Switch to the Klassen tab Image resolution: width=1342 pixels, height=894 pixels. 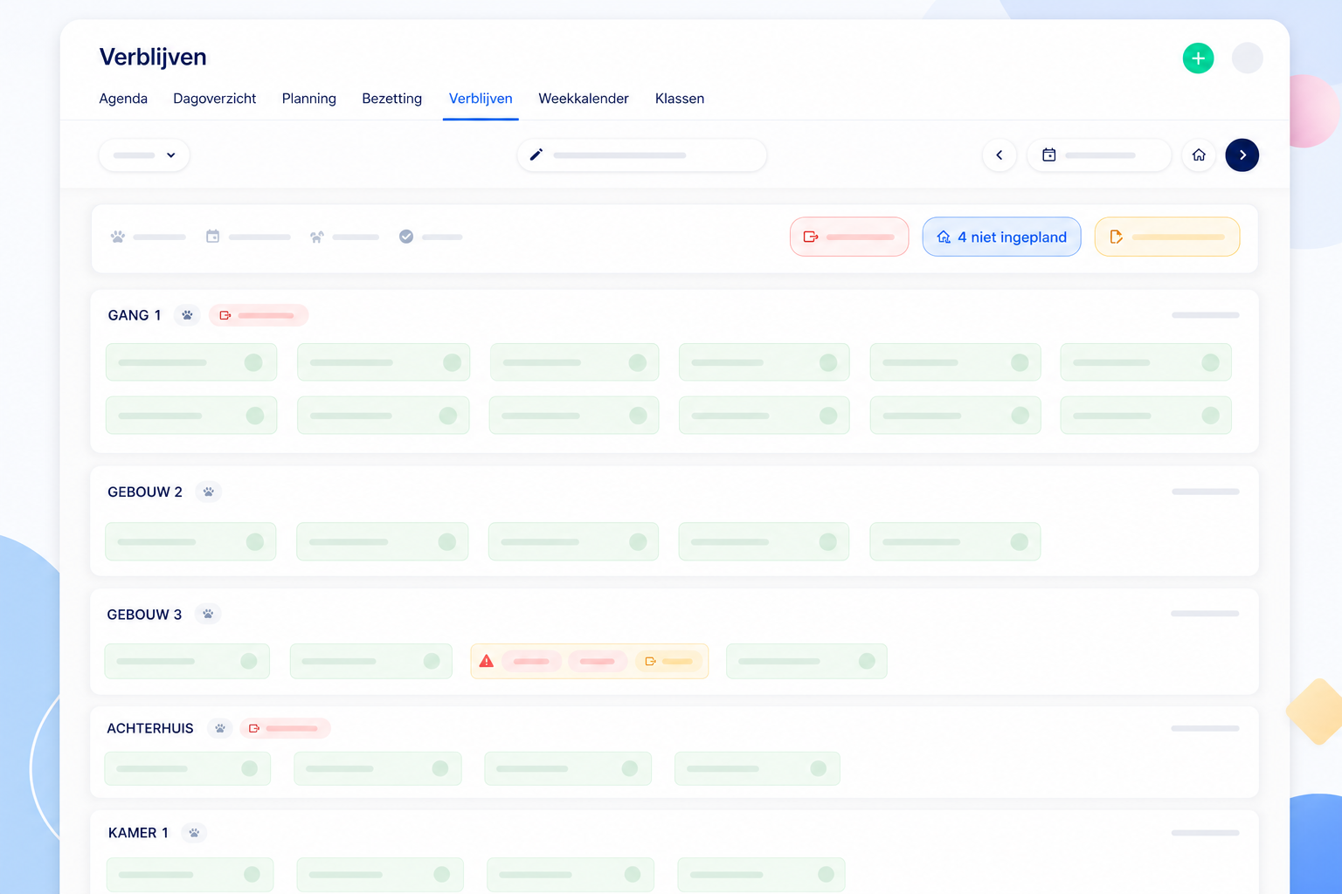[680, 99]
